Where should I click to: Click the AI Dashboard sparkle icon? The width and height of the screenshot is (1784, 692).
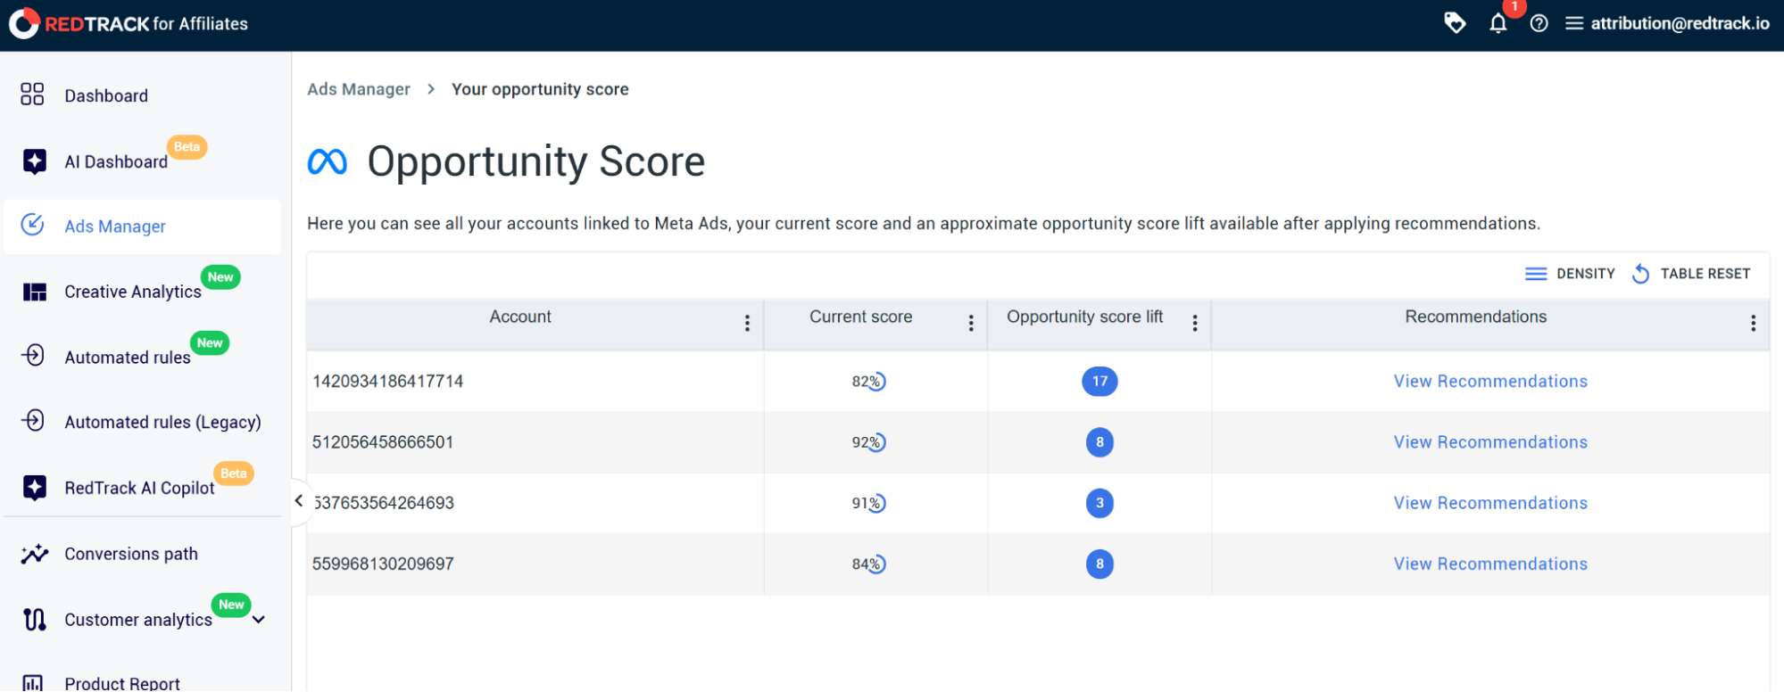34,161
